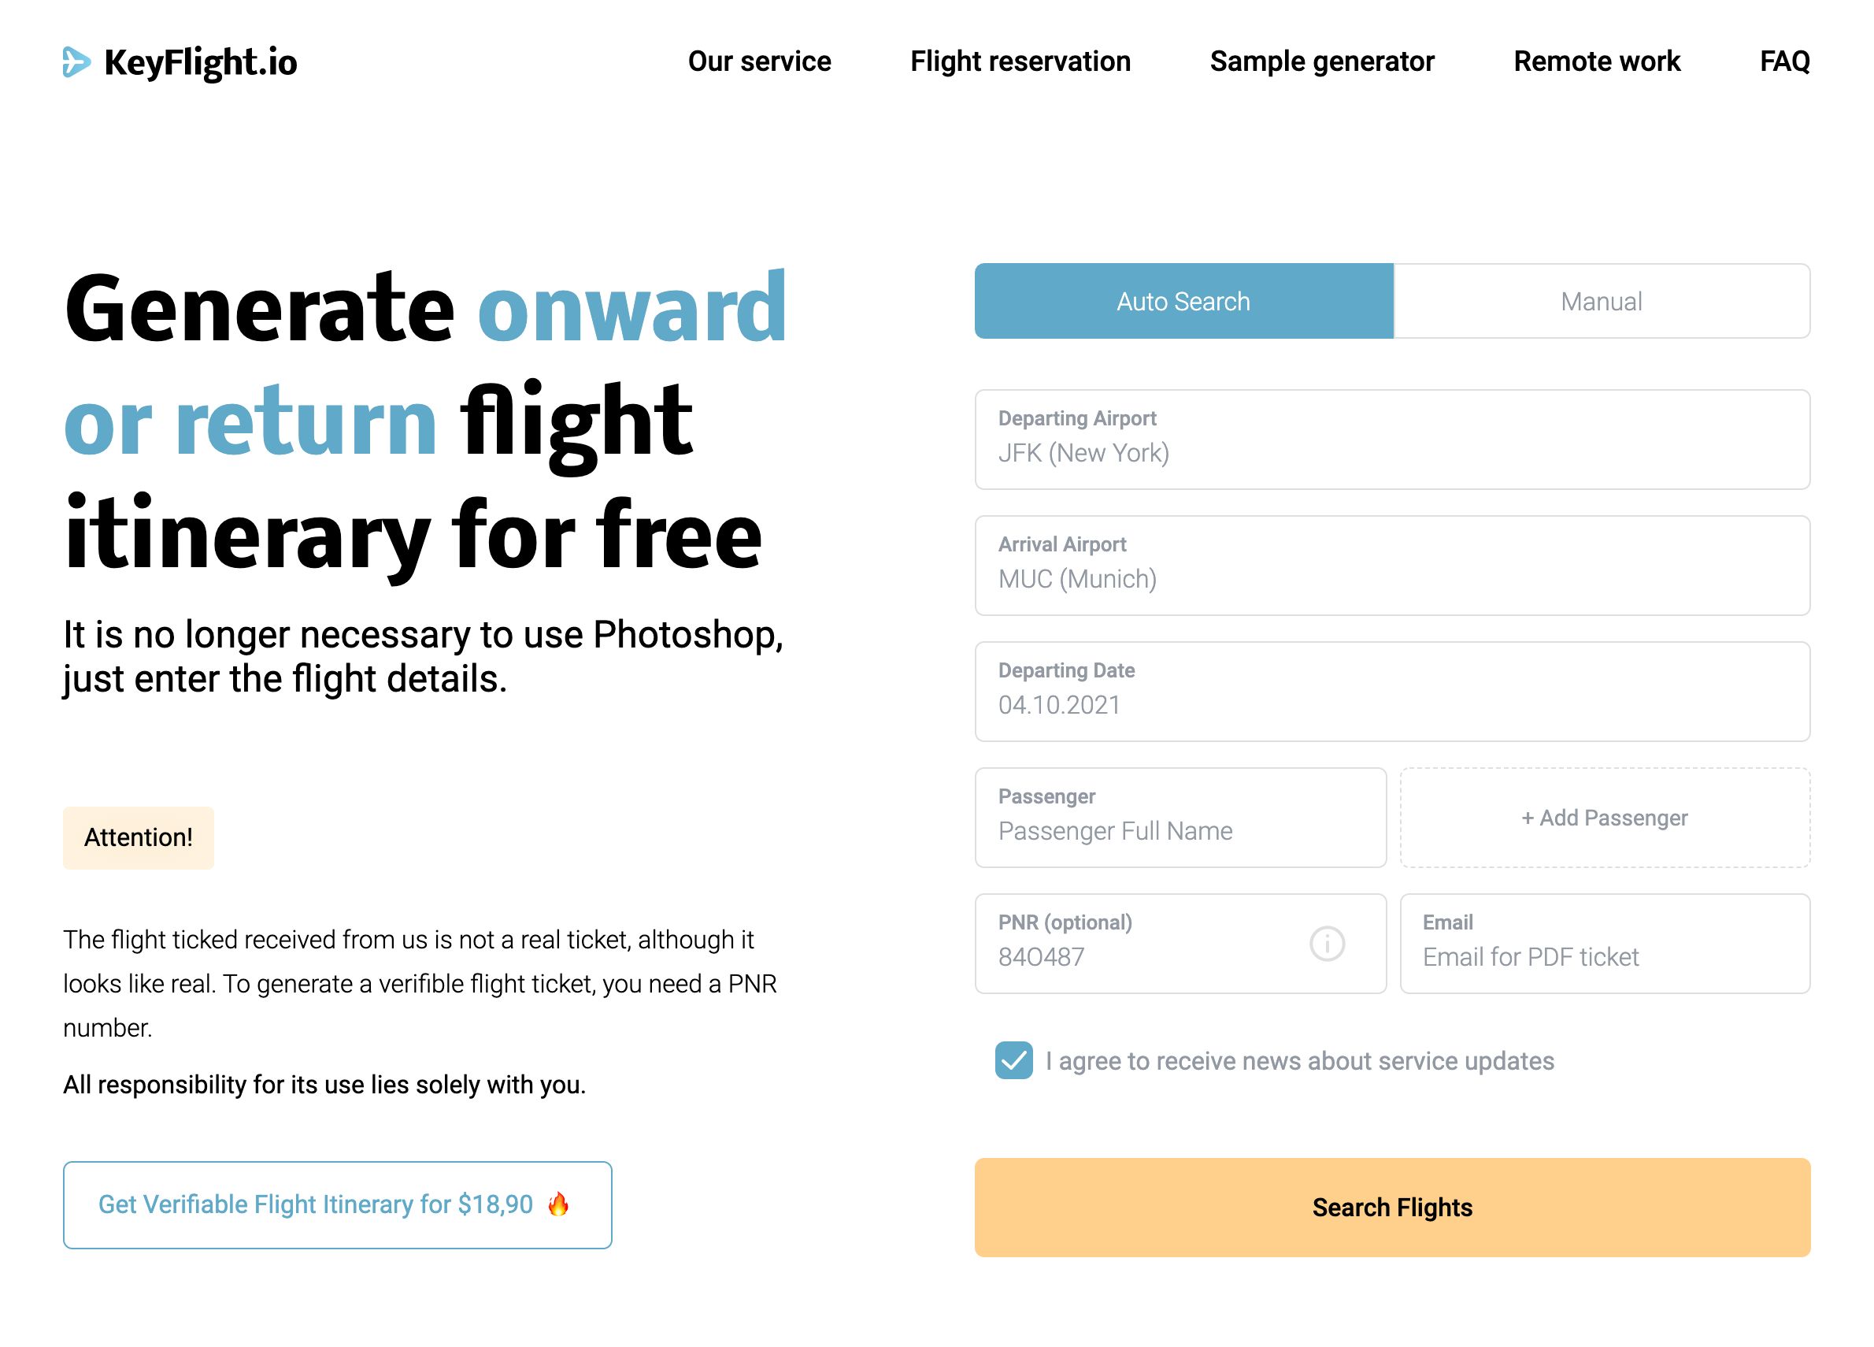Click the Email for PDF ticket field
Viewport: 1874px width, 1347px height.
1604,957
